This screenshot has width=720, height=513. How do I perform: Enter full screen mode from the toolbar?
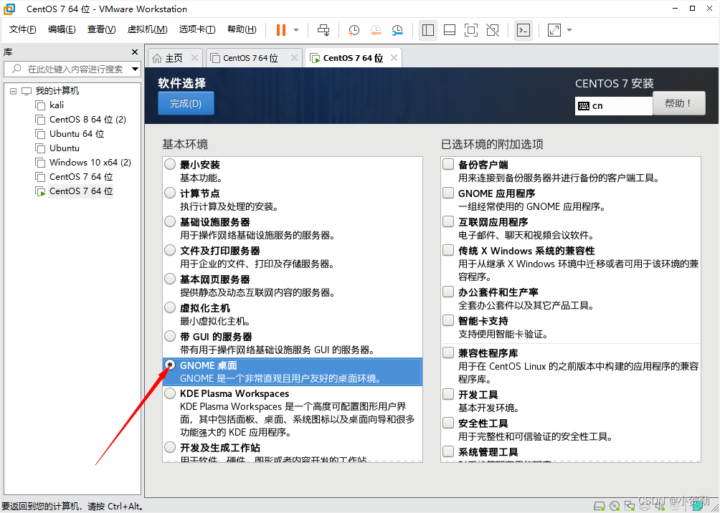(471, 30)
